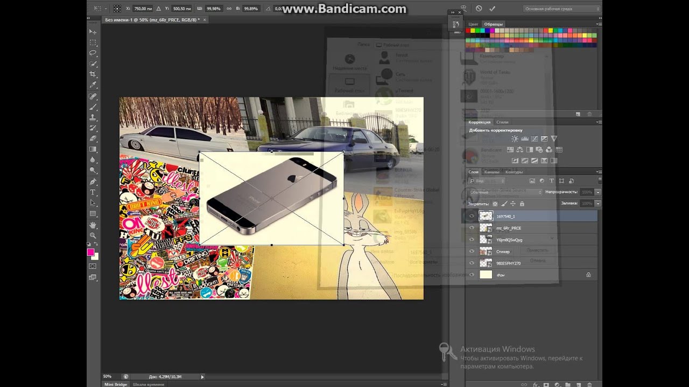Open the Коррекция panel options menu
This screenshot has width=689, height=387.
click(599, 122)
